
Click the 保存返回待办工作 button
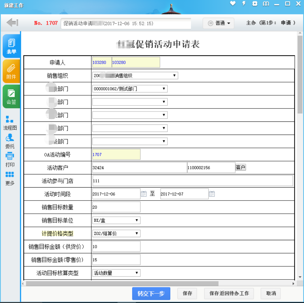229,293
